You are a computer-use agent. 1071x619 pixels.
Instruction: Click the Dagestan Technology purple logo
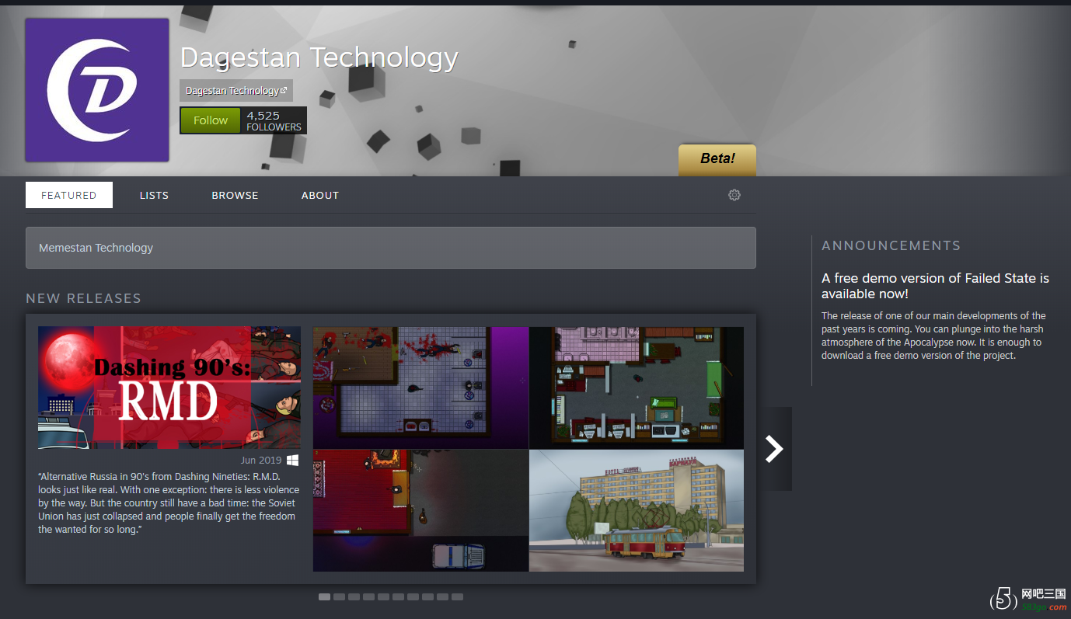point(97,90)
